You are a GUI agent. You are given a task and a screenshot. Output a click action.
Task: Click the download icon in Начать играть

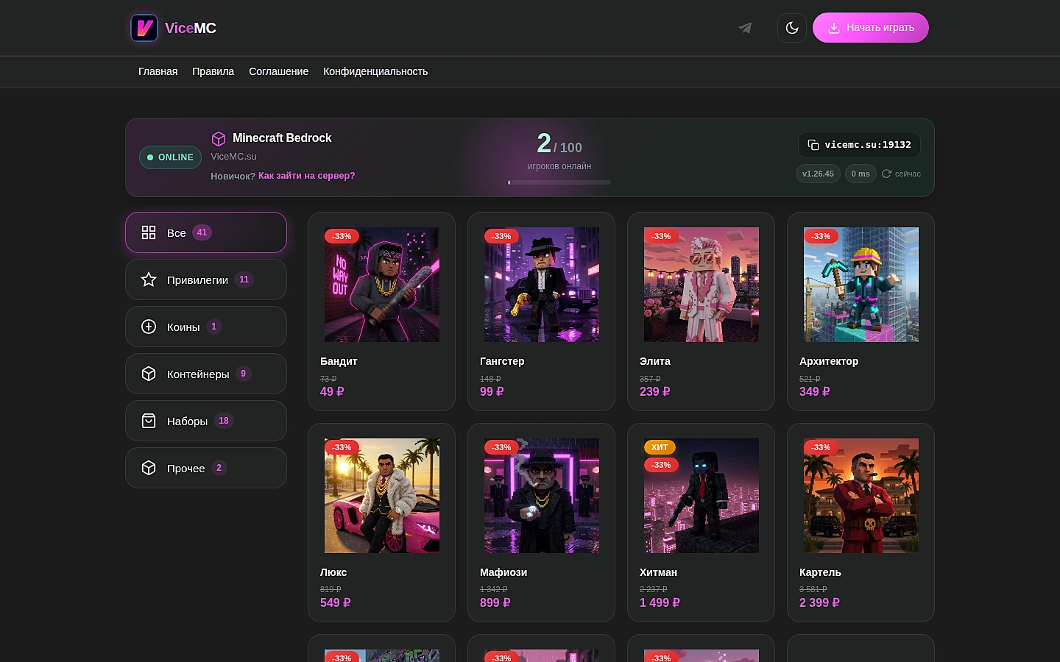(834, 28)
